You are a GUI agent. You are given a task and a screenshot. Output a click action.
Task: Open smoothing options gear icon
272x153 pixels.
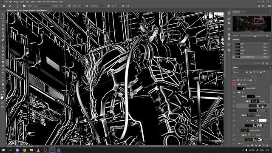click(109, 6)
